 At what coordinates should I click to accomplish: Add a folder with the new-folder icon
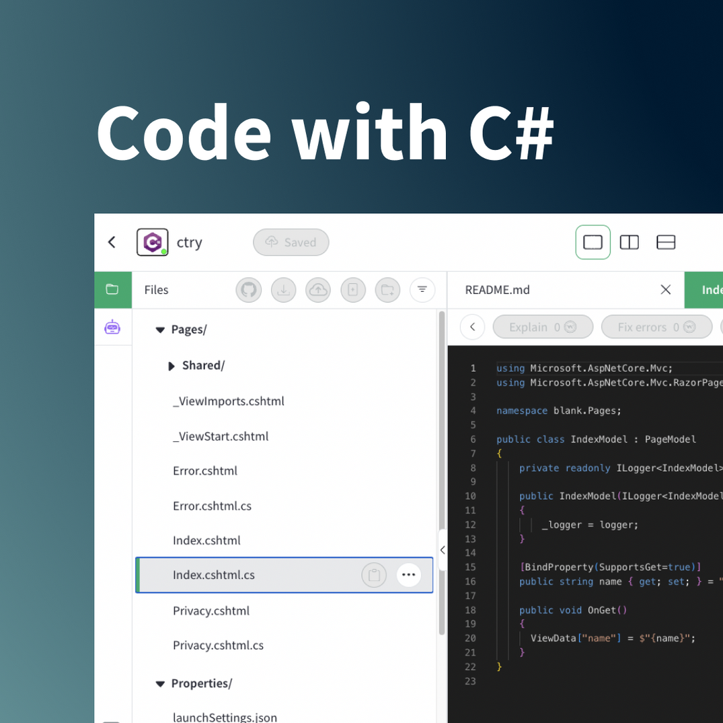click(x=387, y=289)
